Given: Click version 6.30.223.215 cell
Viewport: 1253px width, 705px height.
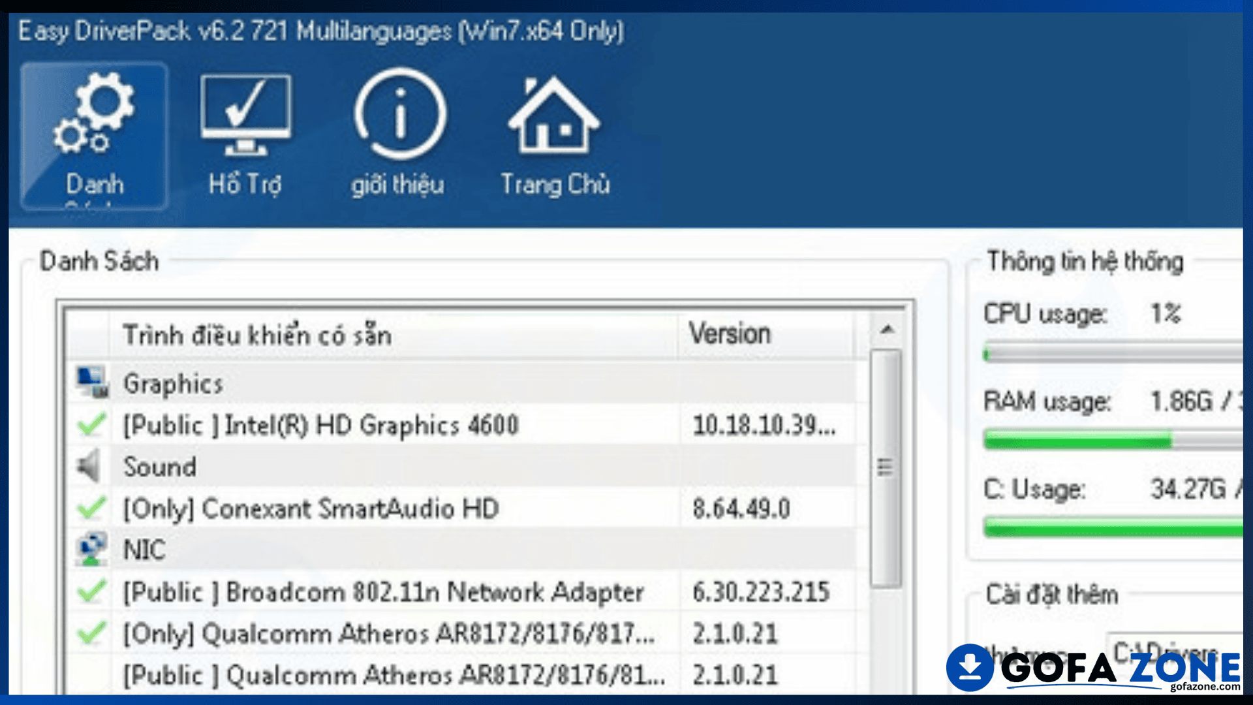Looking at the screenshot, I should pyautogui.click(x=761, y=592).
